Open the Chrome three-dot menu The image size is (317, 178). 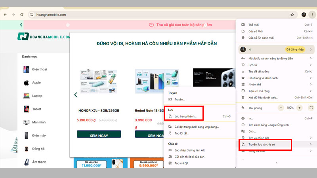311,15
